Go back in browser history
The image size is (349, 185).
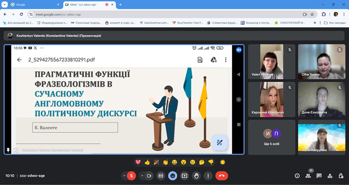click(x=5, y=14)
